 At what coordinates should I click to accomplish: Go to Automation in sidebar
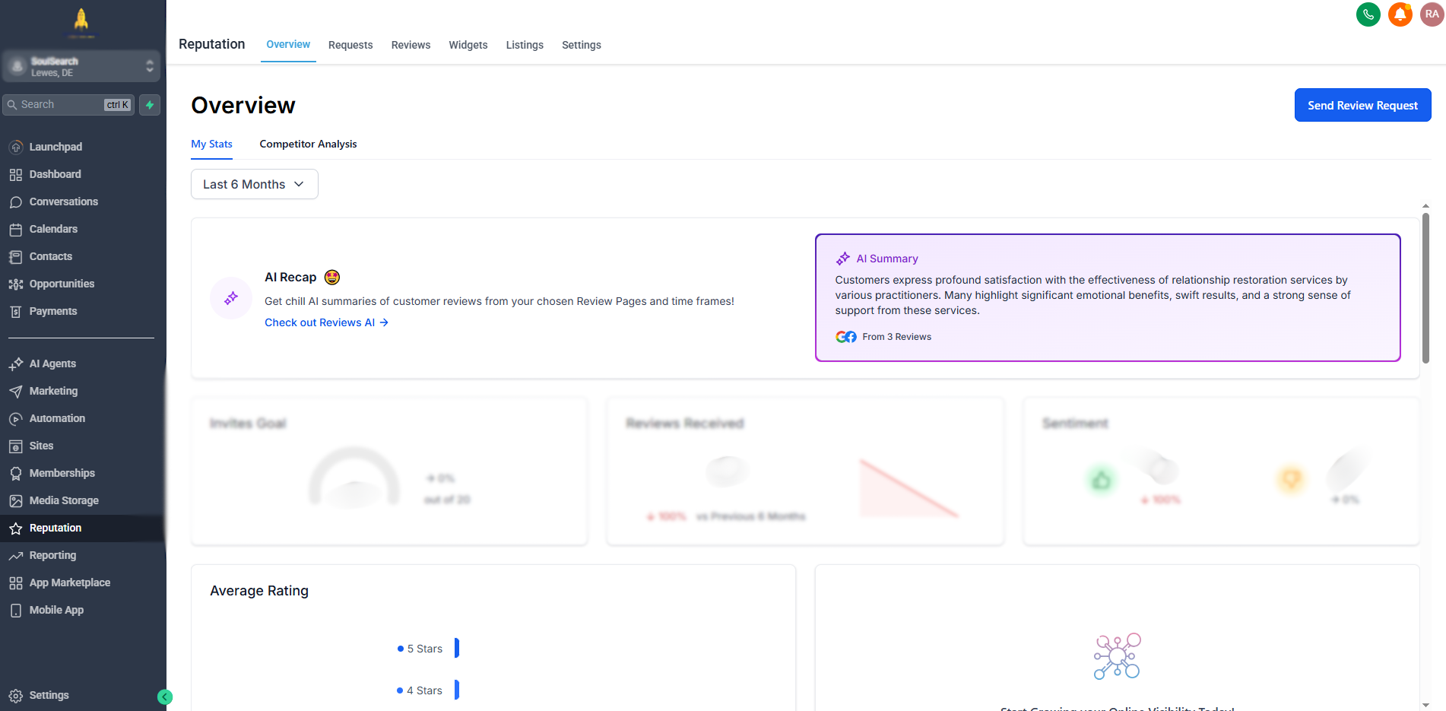tap(57, 418)
